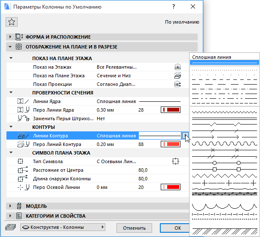
Task: Click the Перо Линии Ядра dark red swatch
Action: click(x=171, y=110)
